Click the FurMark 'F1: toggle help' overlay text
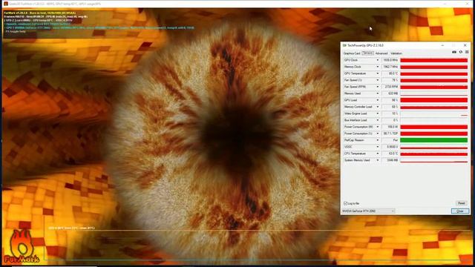 (x=16, y=31)
